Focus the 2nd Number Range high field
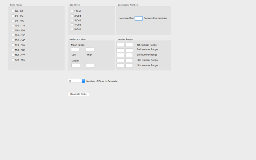 (x=129, y=50)
